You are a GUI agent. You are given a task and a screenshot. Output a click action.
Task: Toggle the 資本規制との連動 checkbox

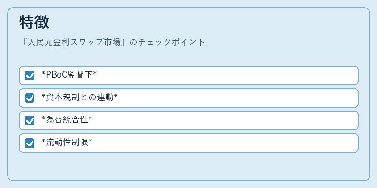coord(30,98)
